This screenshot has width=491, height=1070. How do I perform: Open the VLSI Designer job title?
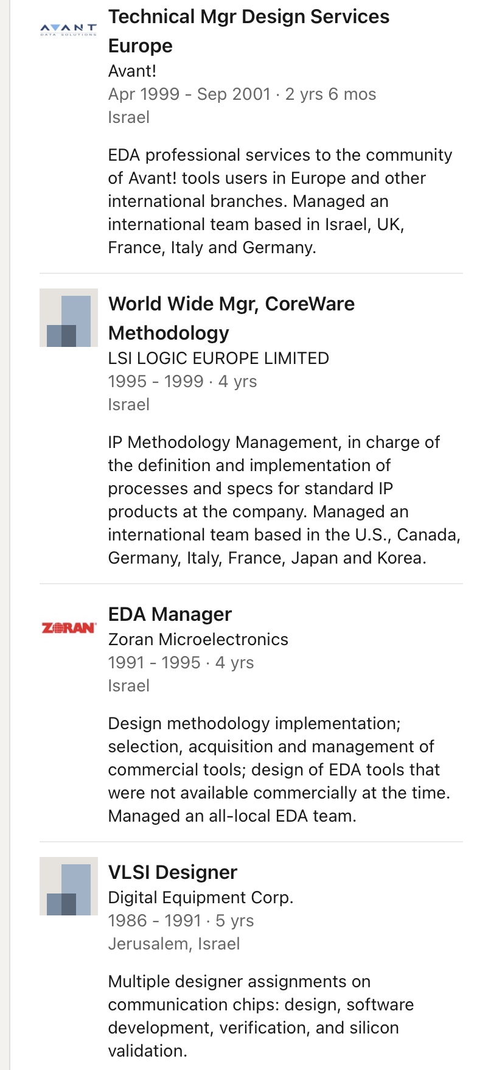coord(172,872)
